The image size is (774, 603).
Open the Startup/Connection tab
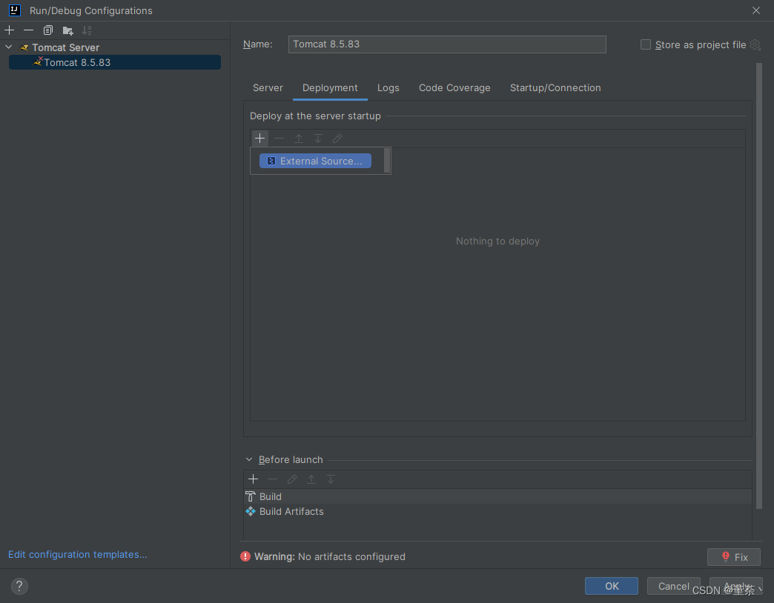pyautogui.click(x=555, y=87)
